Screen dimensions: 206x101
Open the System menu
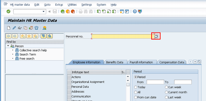101,5
